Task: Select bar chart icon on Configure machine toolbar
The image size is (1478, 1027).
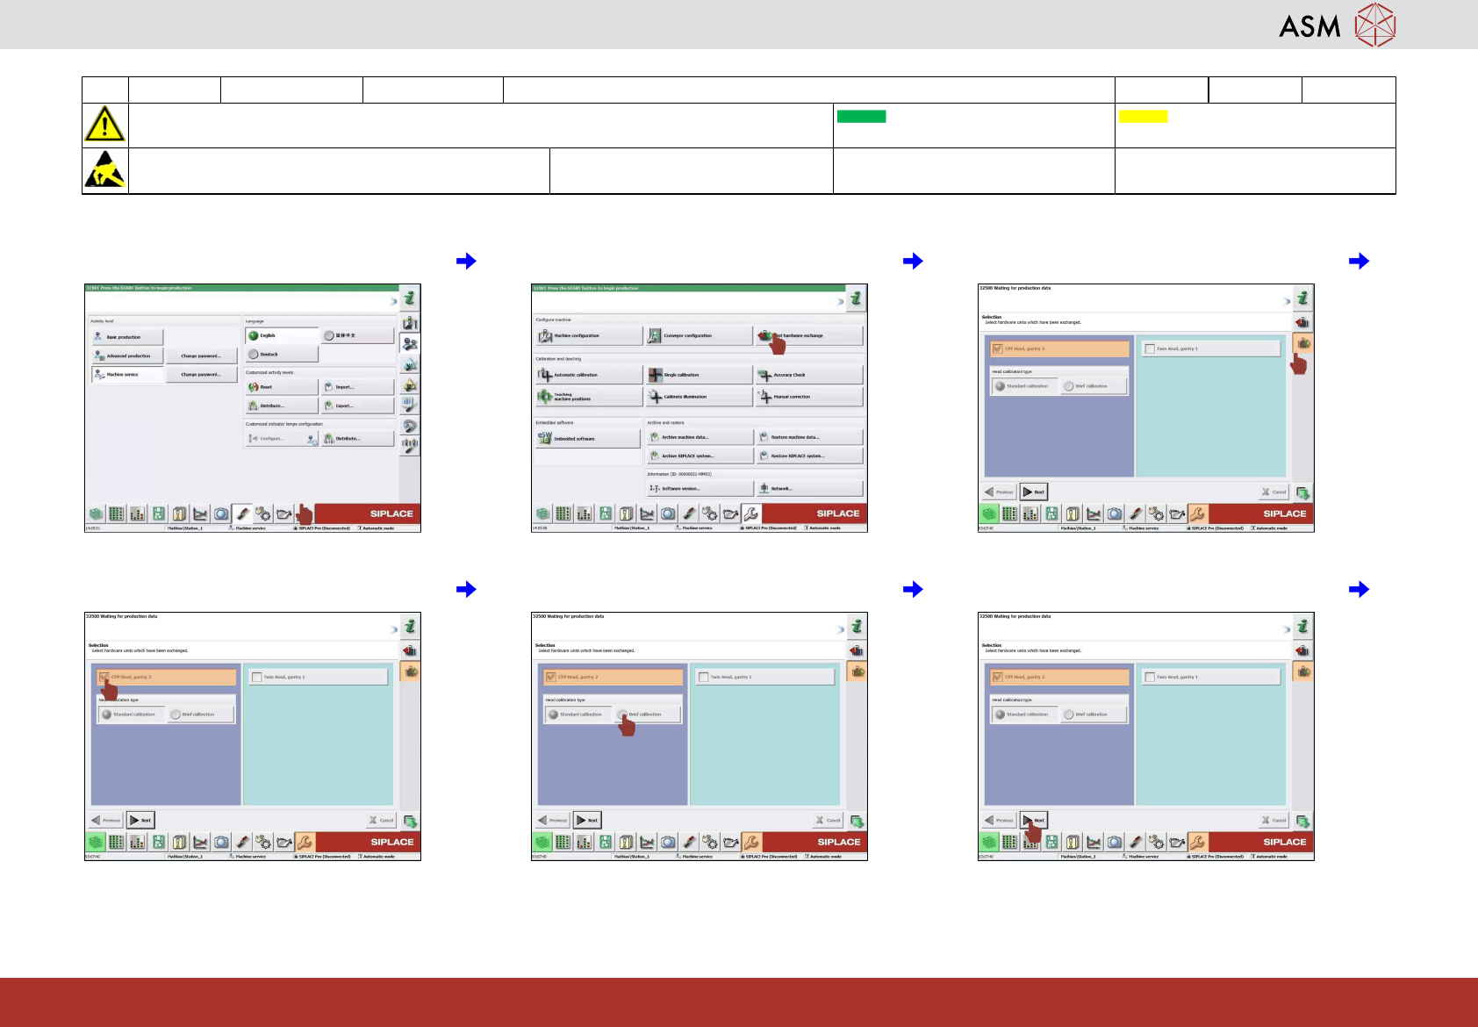Action: tap(585, 513)
